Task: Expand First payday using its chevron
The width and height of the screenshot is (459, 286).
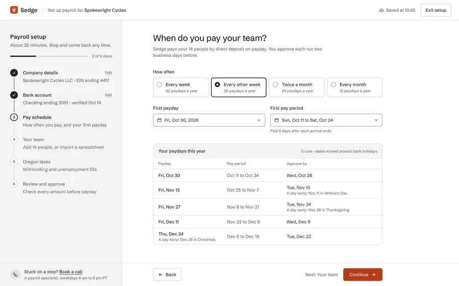Action: tap(259, 120)
